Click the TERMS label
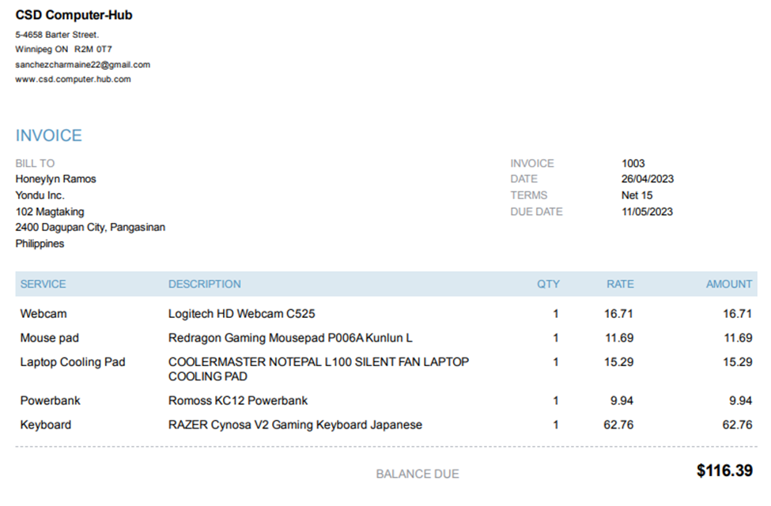Screen dimensions: 771x506 [528, 195]
